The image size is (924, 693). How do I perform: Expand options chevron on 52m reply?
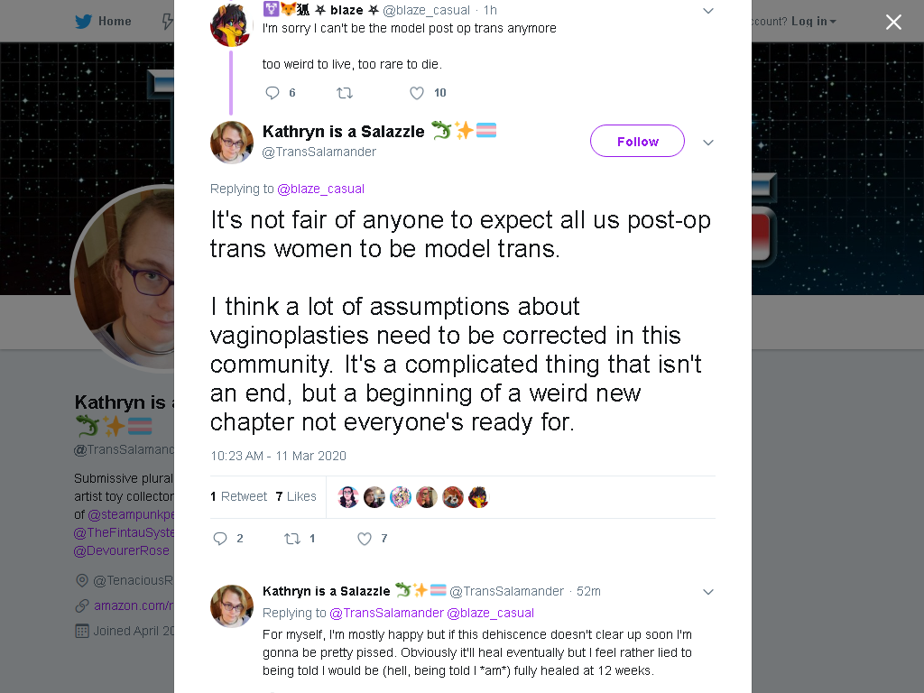click(x=708, y=592)
